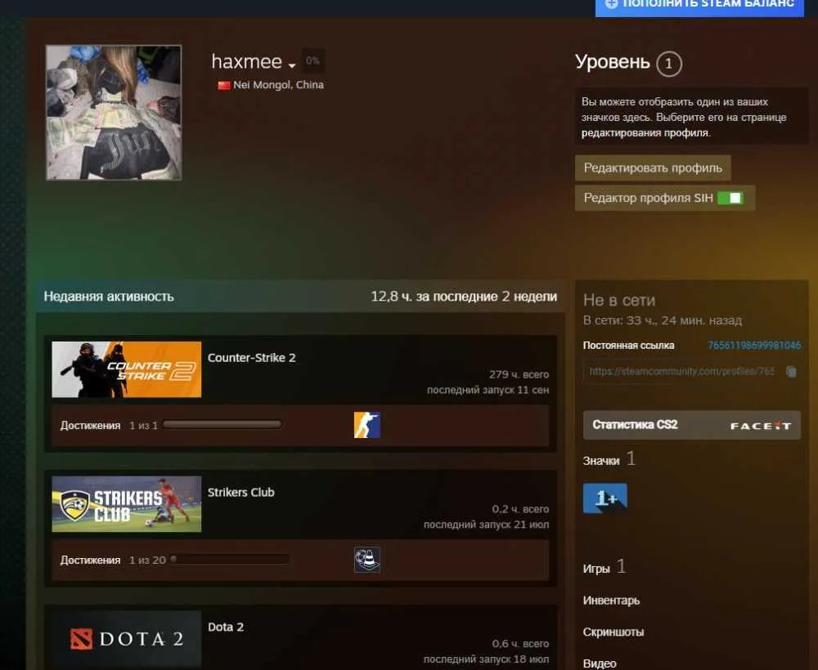The width and height of the screenshot is (818, 670).
Task: Click the 'Nei Mongol, China' location text
Action: tap(279, 85)
